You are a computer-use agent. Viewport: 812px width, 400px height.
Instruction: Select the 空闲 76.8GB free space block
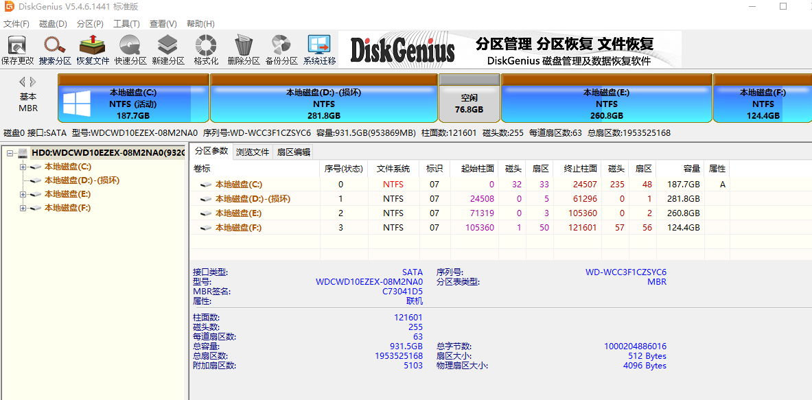point(469,98)
